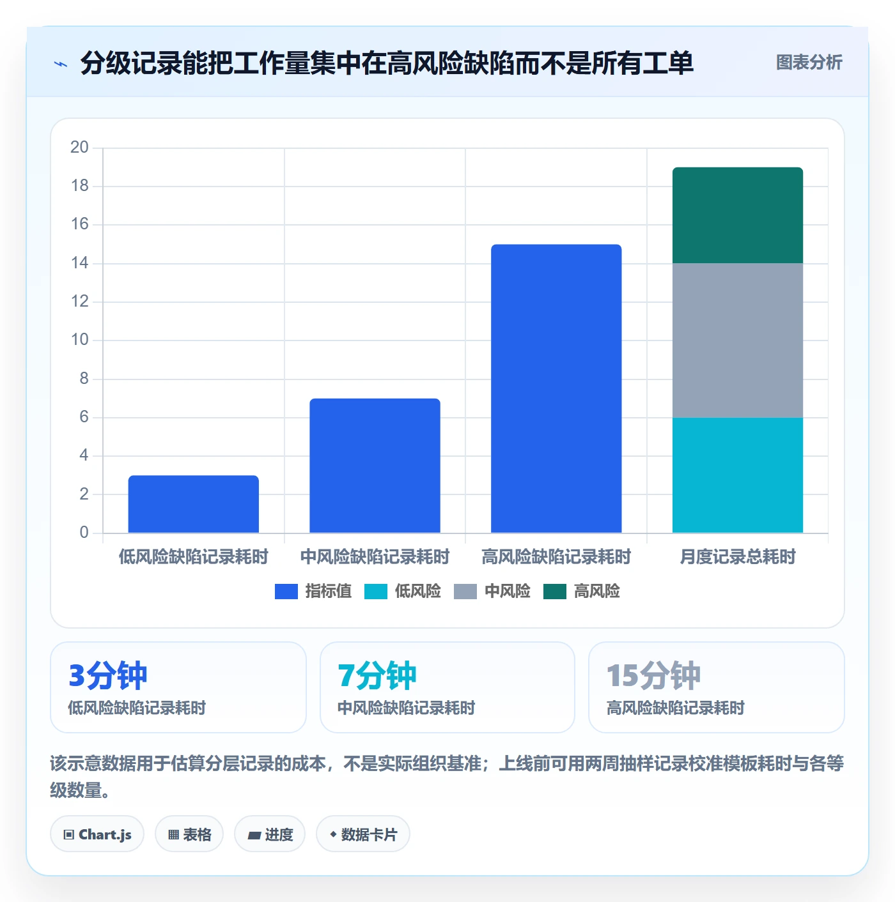Click the 表格 tag text
Screen dimensions: 895x902
tap(197, 834)
